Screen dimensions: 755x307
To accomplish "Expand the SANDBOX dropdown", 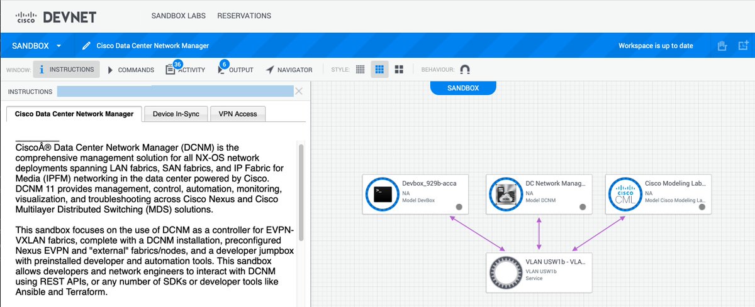I will tap(36, 46).
